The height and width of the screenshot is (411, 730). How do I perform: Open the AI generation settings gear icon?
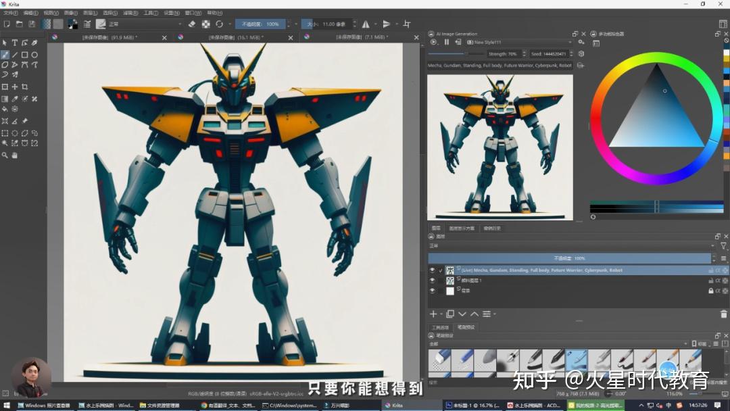click(x=580, y=41)
